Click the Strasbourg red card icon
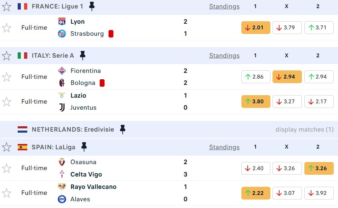338x208 pixels. pos(111,34)
